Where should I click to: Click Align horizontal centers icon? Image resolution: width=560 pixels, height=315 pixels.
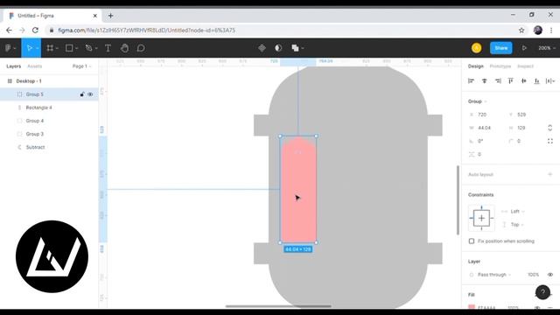[x=484, y=81]
